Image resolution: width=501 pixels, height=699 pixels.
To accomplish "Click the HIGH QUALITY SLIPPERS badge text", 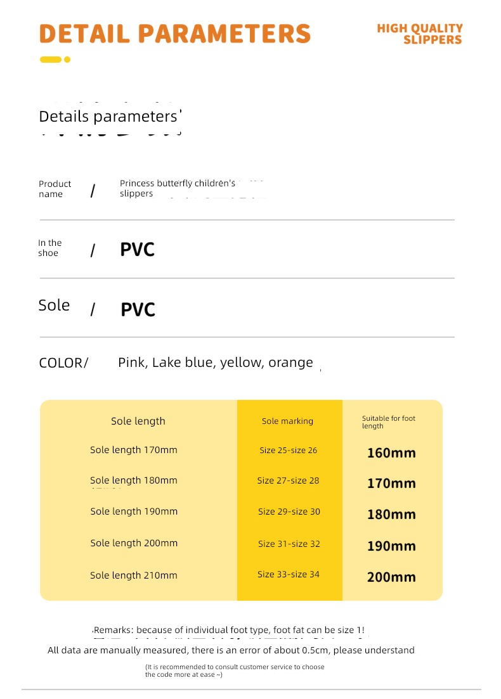I will [x=420, y=34].
